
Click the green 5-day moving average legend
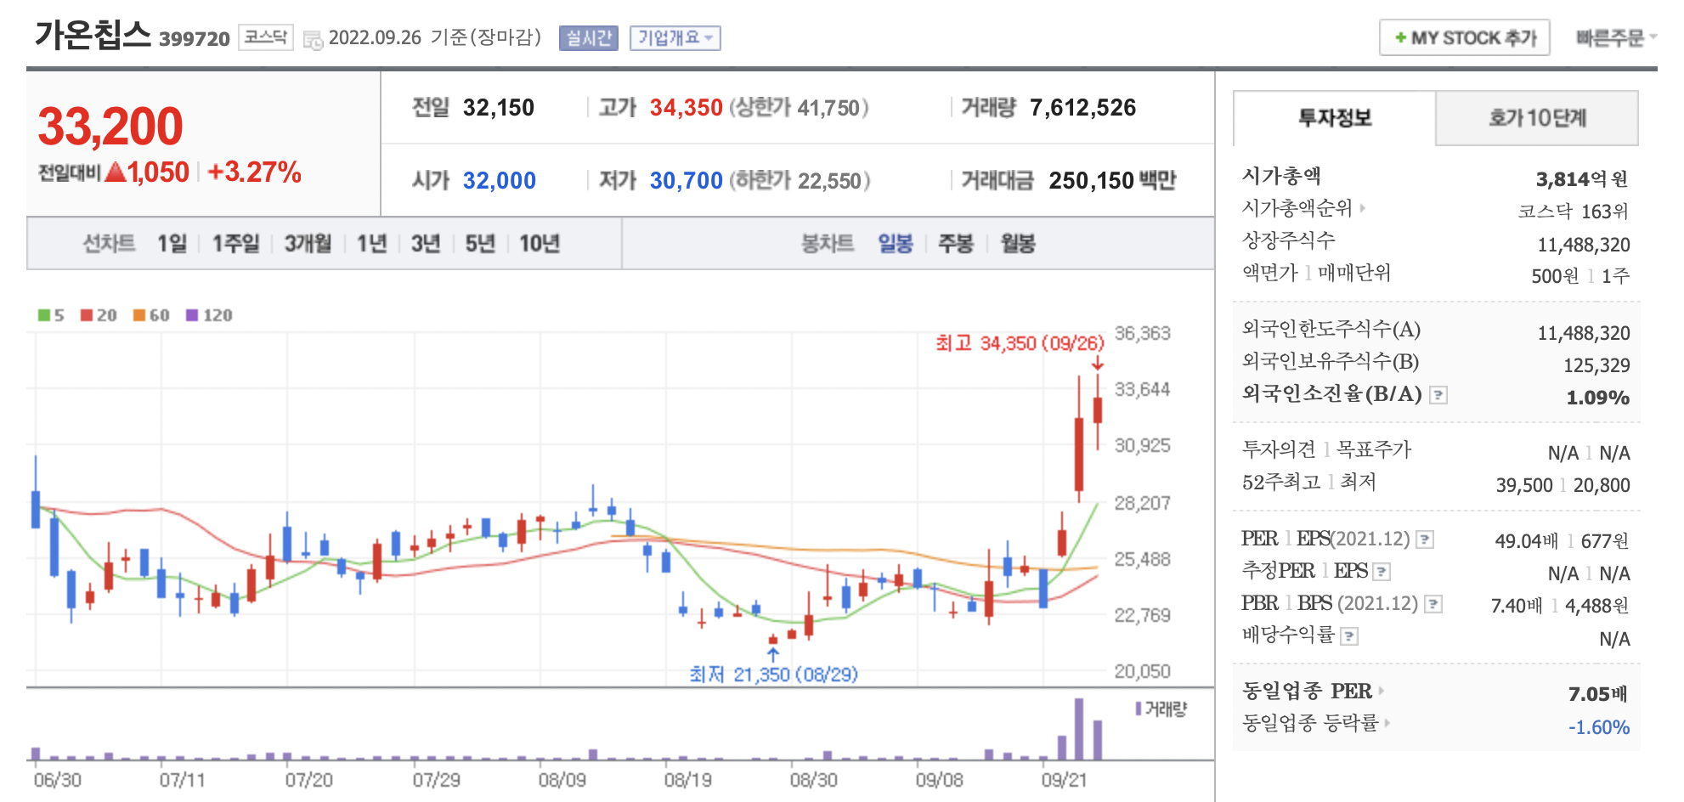point(51,315)
